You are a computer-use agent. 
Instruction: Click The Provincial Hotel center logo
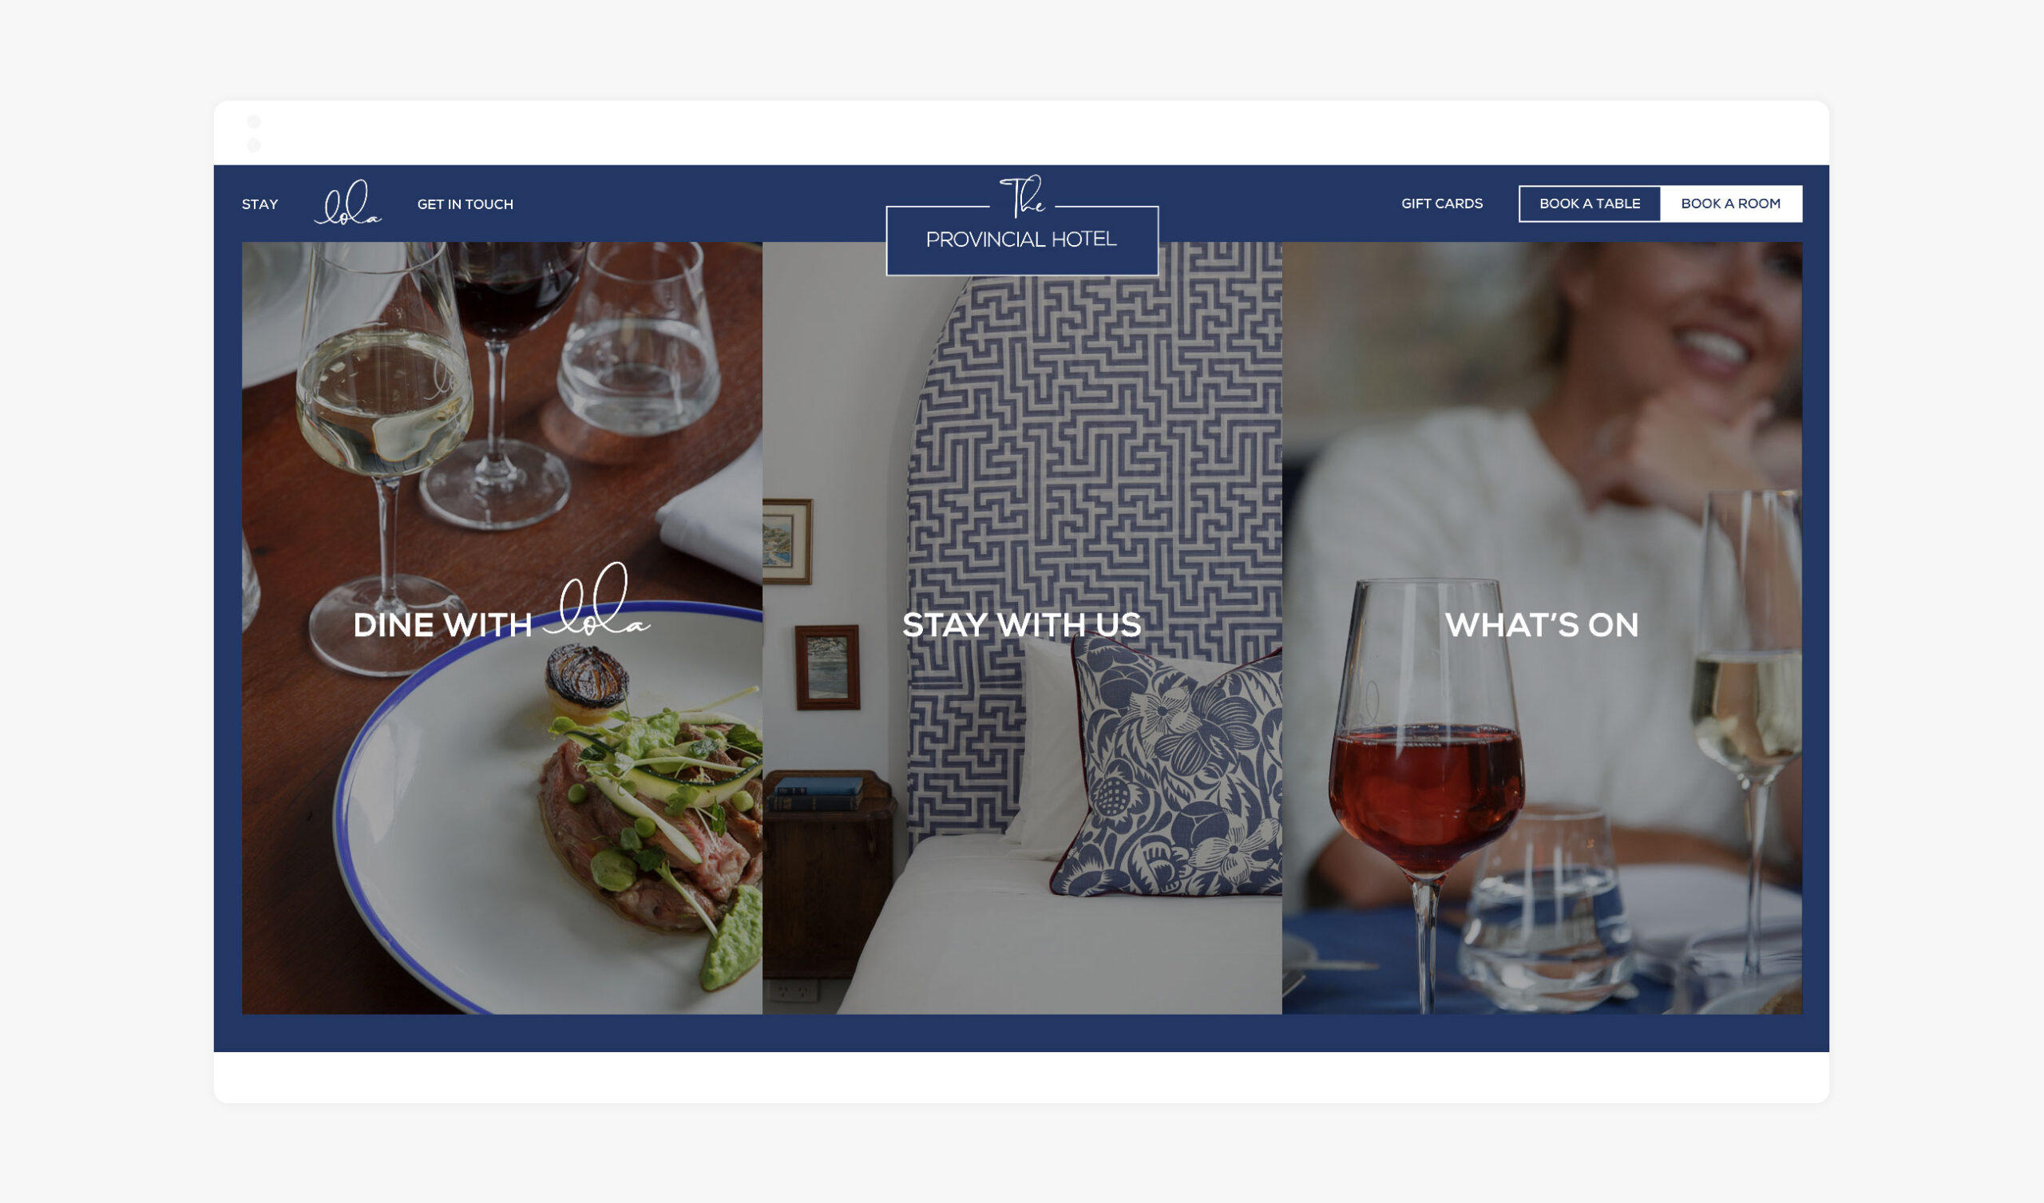(1022, 227)
